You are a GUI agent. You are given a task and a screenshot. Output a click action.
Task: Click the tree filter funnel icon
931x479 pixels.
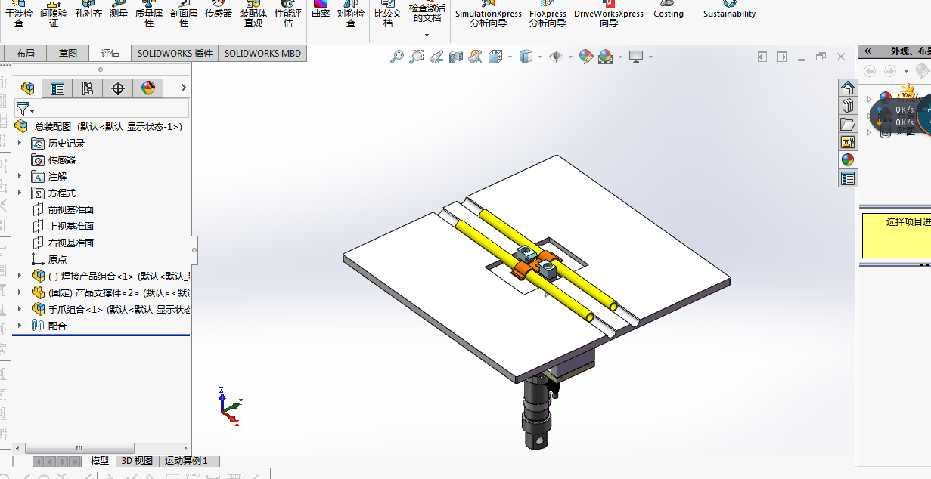pos(25,109)
